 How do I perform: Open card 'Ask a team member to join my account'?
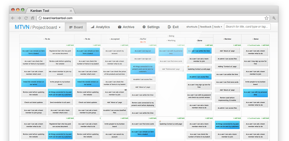click(60, 73)
